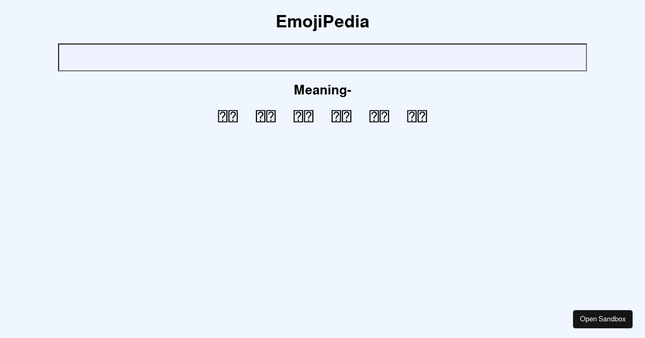The width and height of the screenshot is (645, 338).
Task: Click the EmojiPedia title heading
Action: click(322, 21)
